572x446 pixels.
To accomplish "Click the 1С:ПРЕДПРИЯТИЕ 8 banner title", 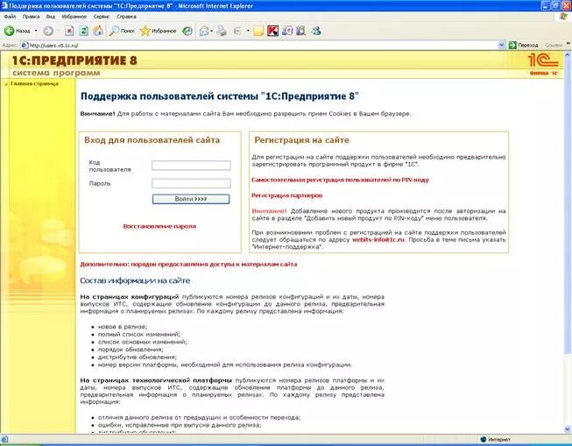I will point(74,60).
